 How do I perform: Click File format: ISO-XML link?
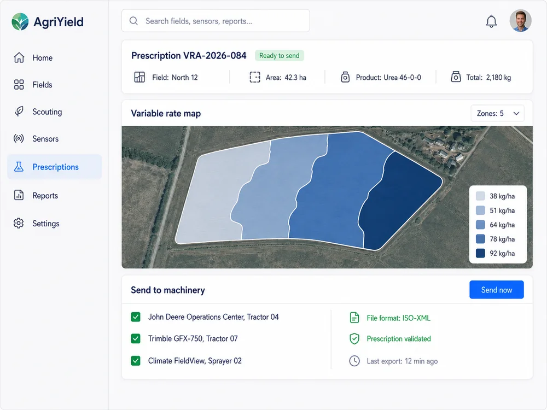398,318
